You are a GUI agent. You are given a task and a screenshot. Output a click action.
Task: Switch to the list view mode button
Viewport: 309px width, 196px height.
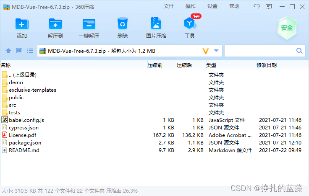pyautogui.click(x=30, y=51)
